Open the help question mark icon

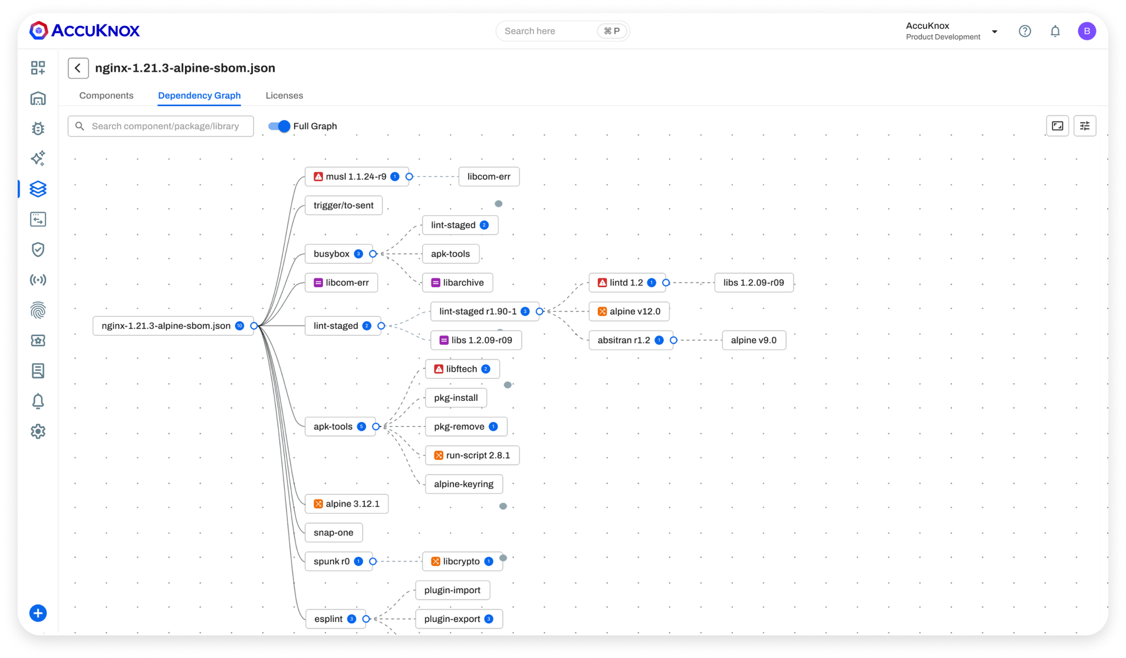pos(1025,31)
